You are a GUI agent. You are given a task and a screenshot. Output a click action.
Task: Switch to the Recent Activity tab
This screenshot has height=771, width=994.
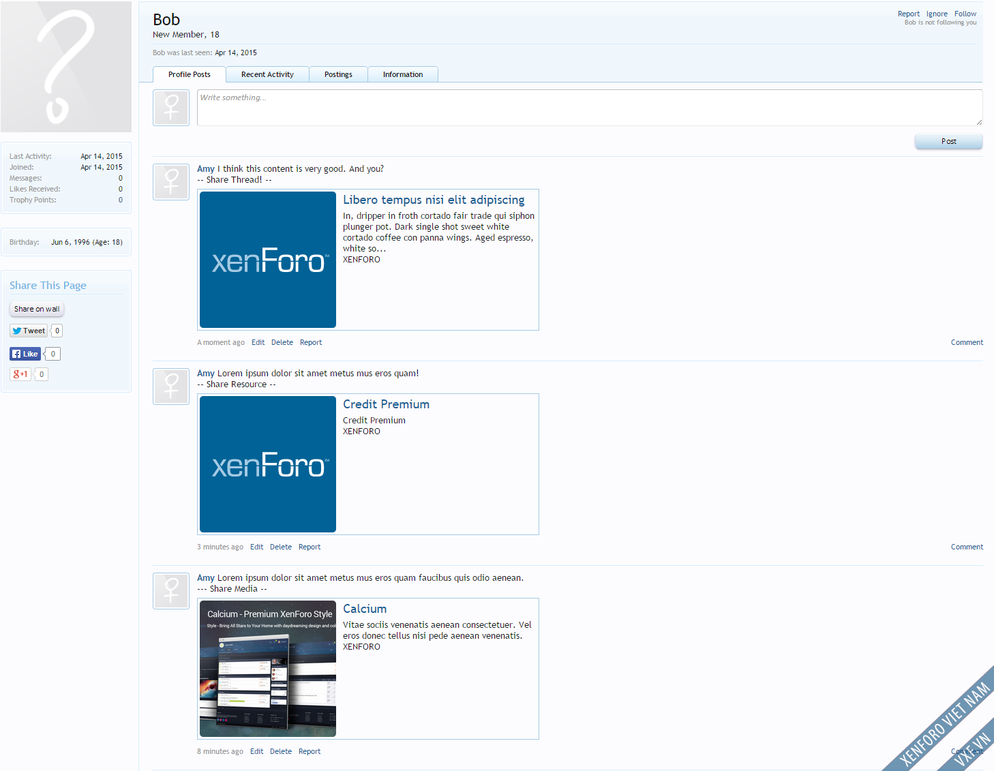point(267,74)
